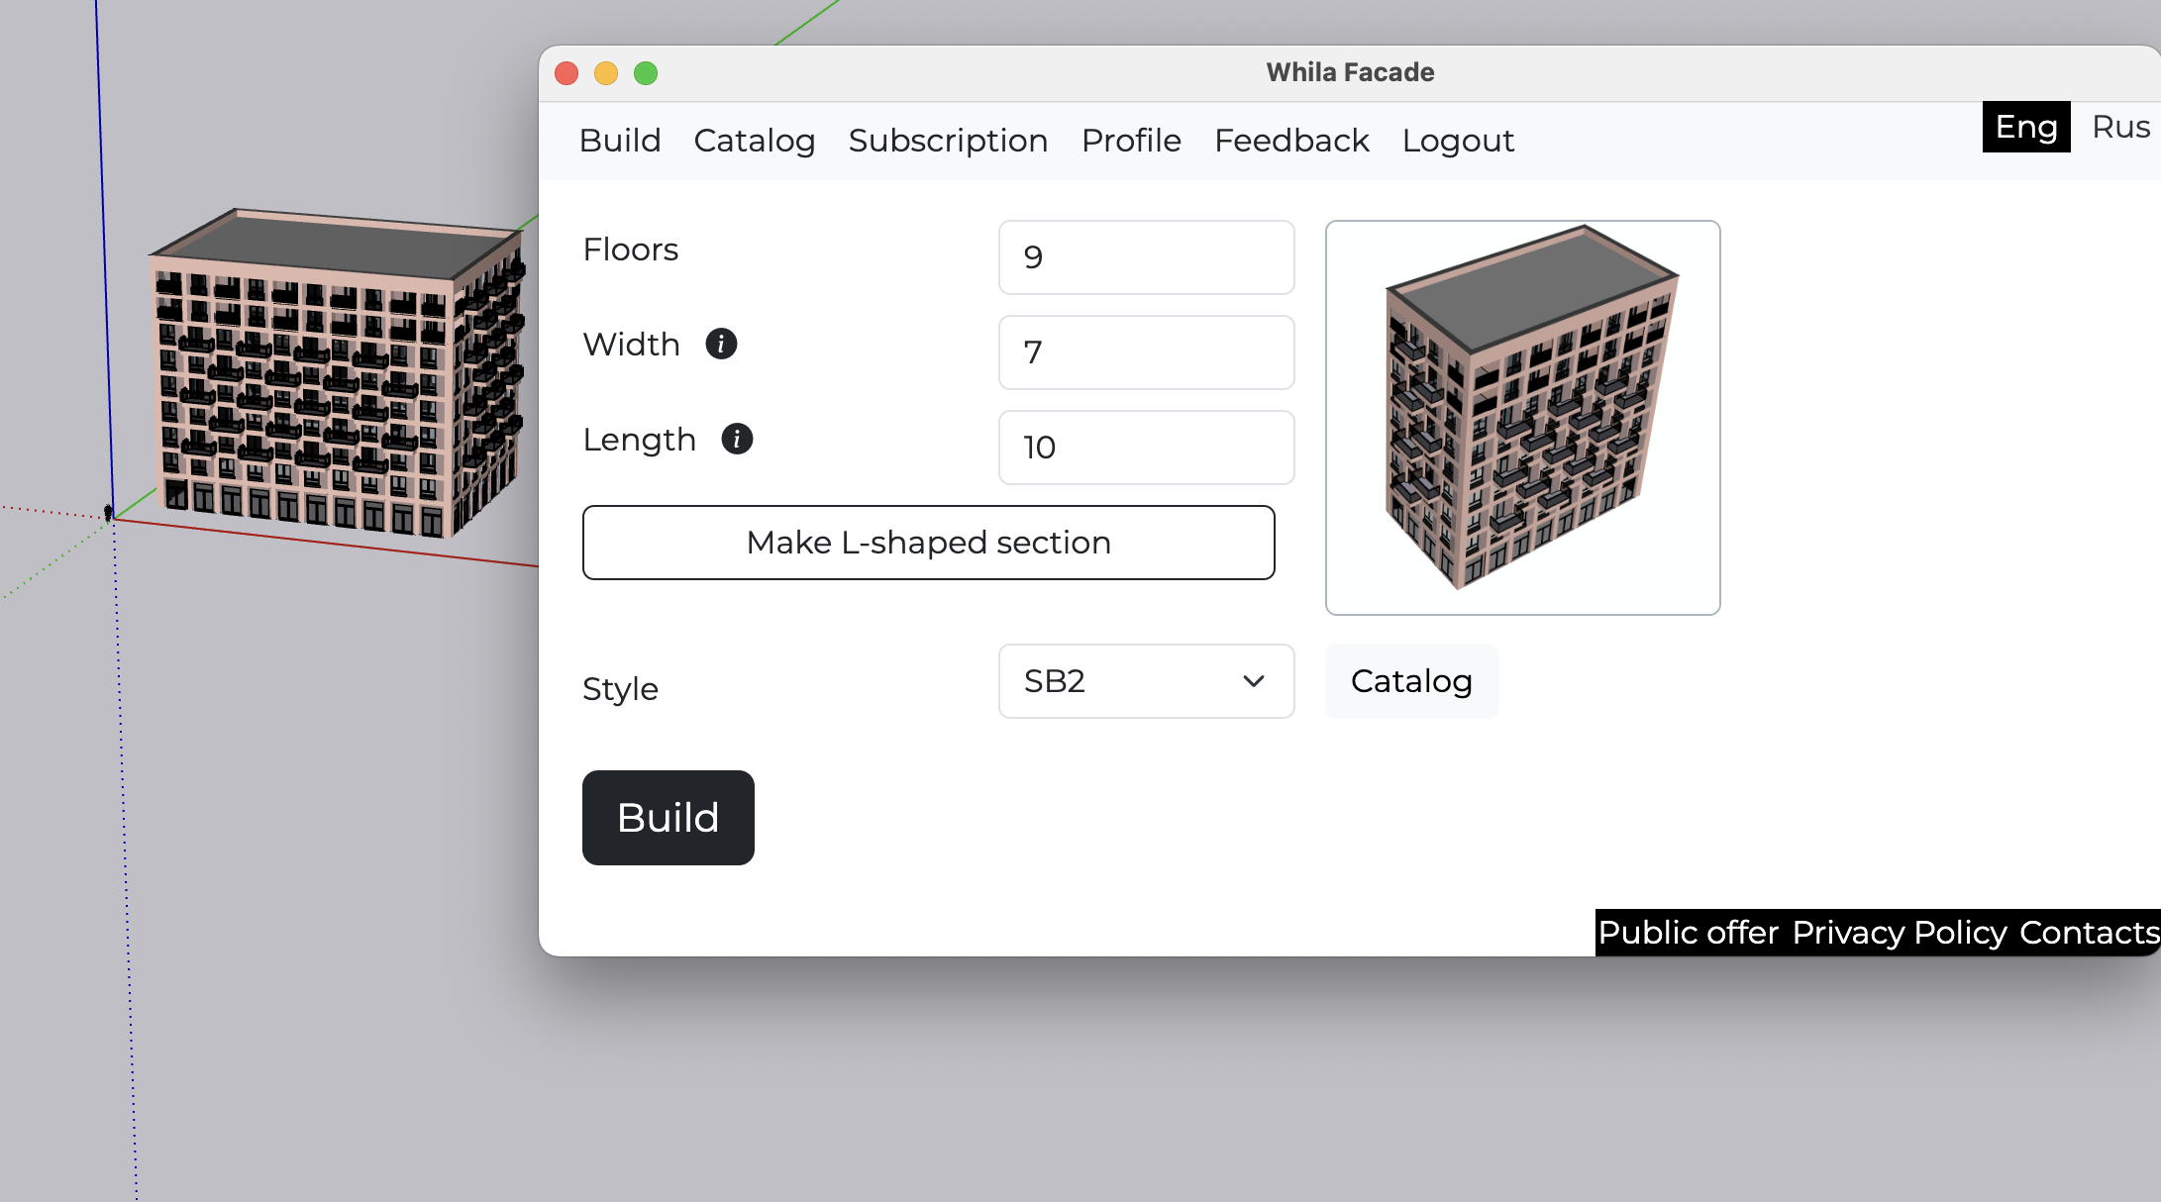Open the Feedback page
The height and width of the screenshot is (1202, 2161).
point(1291,141)
